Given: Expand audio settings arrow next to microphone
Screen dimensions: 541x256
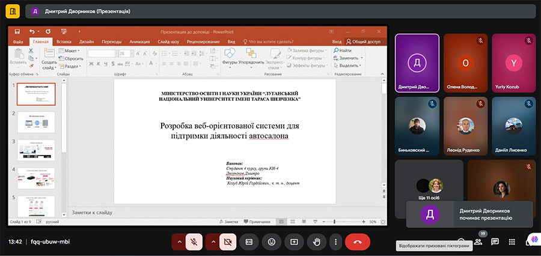Looking at the screenshot, I should [179, 242].
